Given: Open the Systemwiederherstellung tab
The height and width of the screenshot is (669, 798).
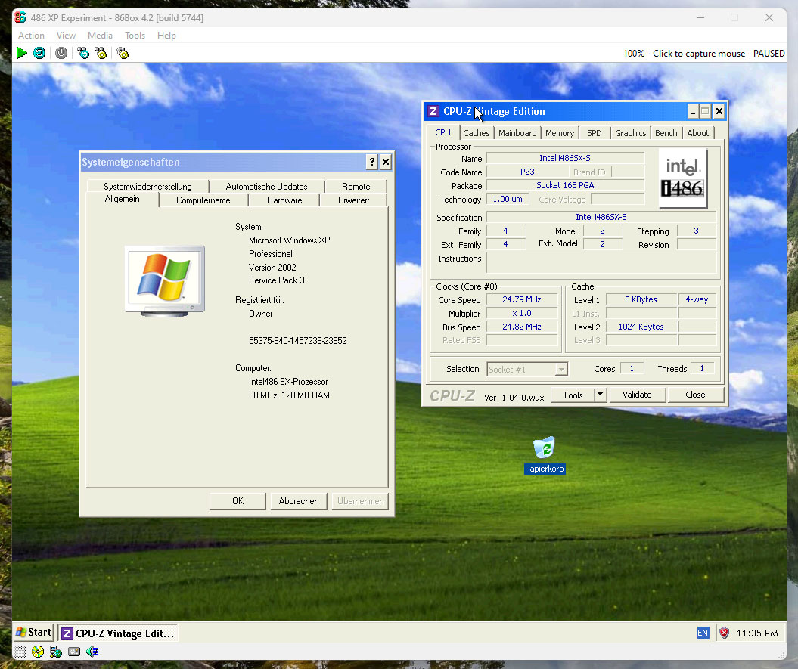Looking at the screenshot, I should point(147,186).
